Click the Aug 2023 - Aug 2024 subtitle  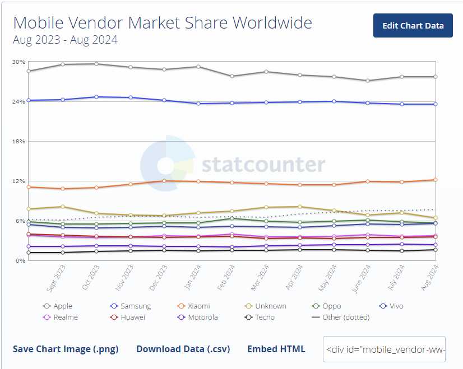(65, 40)
